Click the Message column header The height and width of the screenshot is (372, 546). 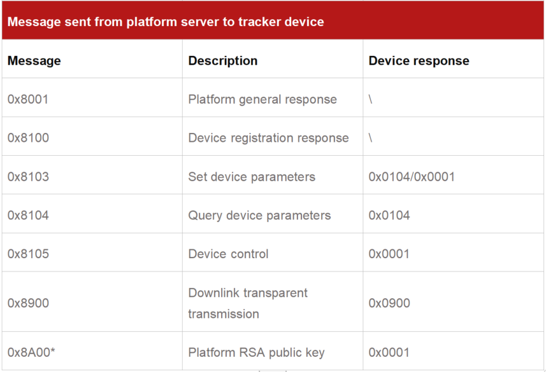point(34,61)
